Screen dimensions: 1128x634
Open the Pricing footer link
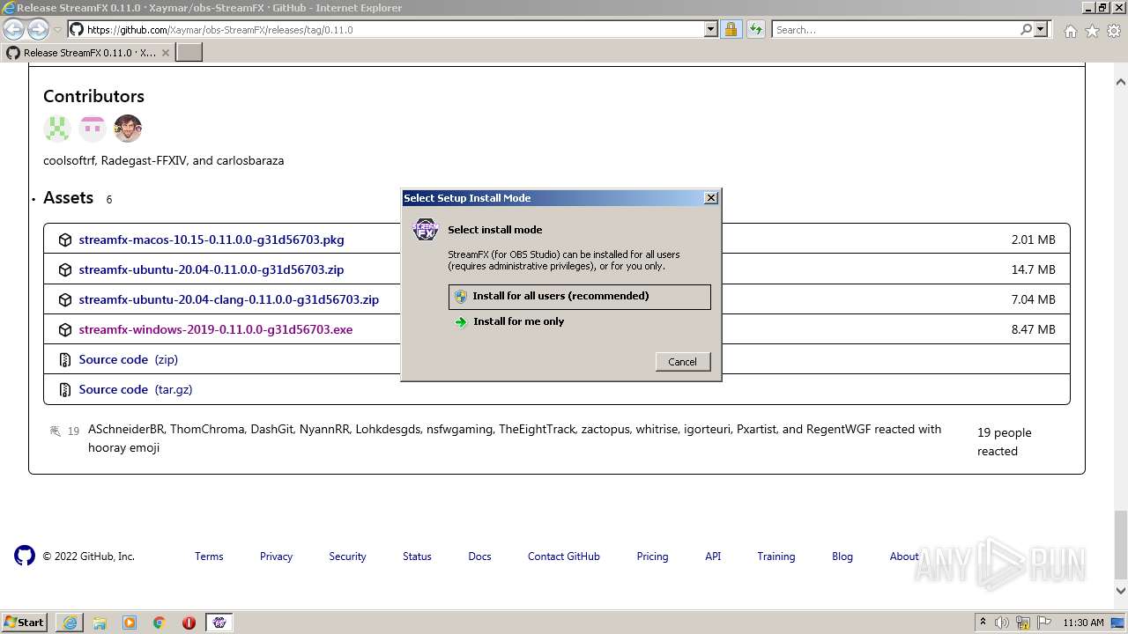[x=652, y=557]
